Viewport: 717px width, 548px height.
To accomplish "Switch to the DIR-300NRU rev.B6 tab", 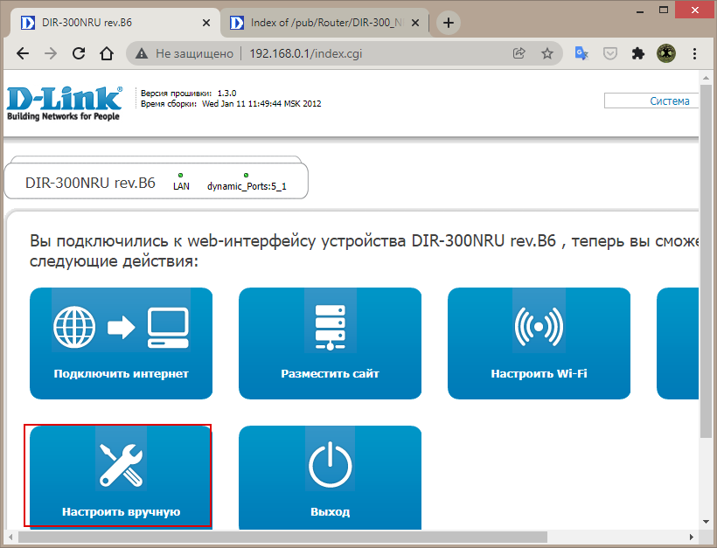I will coord(114,23).
